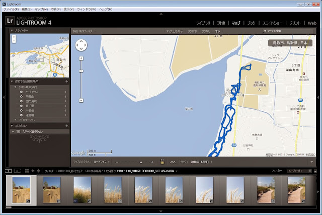Collapse the 2012-熊本旅行 folder
This screenshot has height=215, width=322.
pos(16,87)
